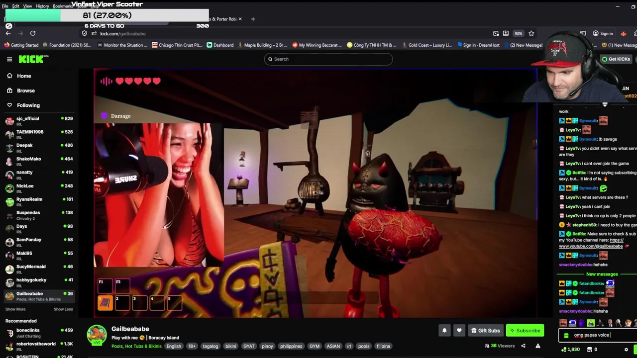Open SamPanday channel in sidebar
Image resolution: width=637 pixels, height=358 pixels.
point(39,242)
